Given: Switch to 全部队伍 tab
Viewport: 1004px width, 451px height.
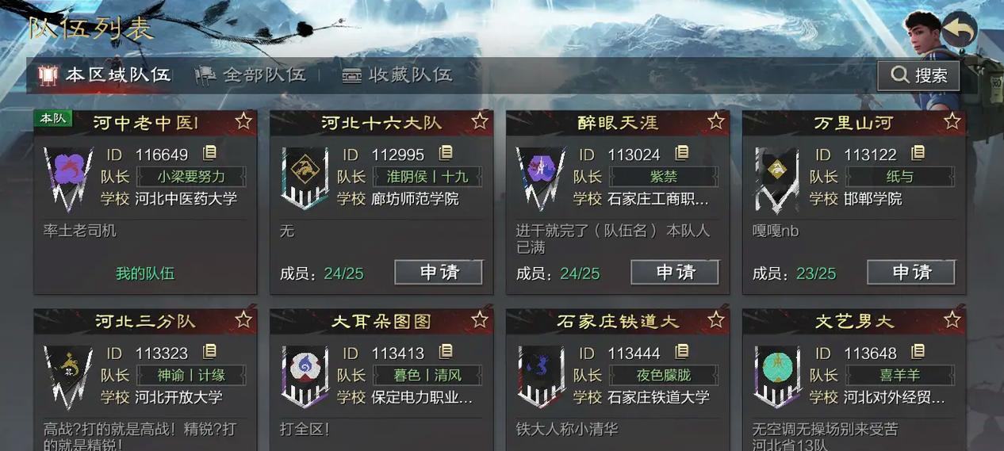Looking at the screenshot, I should point(251,75).
